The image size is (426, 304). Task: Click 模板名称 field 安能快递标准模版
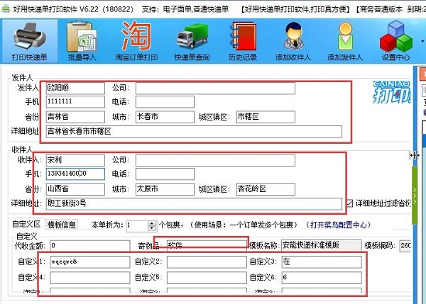322,245
